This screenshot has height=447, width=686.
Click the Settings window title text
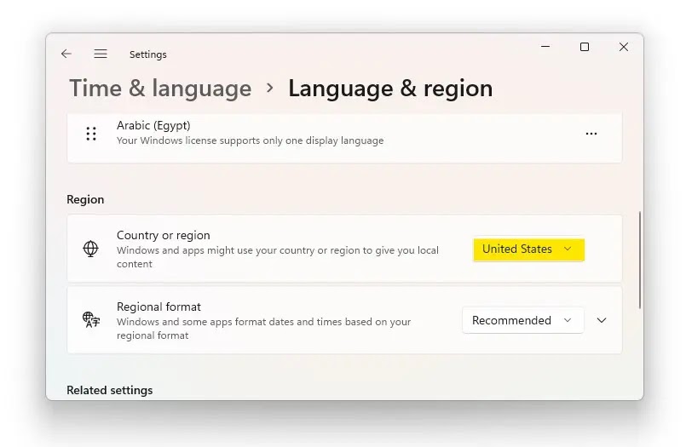(x=148, y=54)
